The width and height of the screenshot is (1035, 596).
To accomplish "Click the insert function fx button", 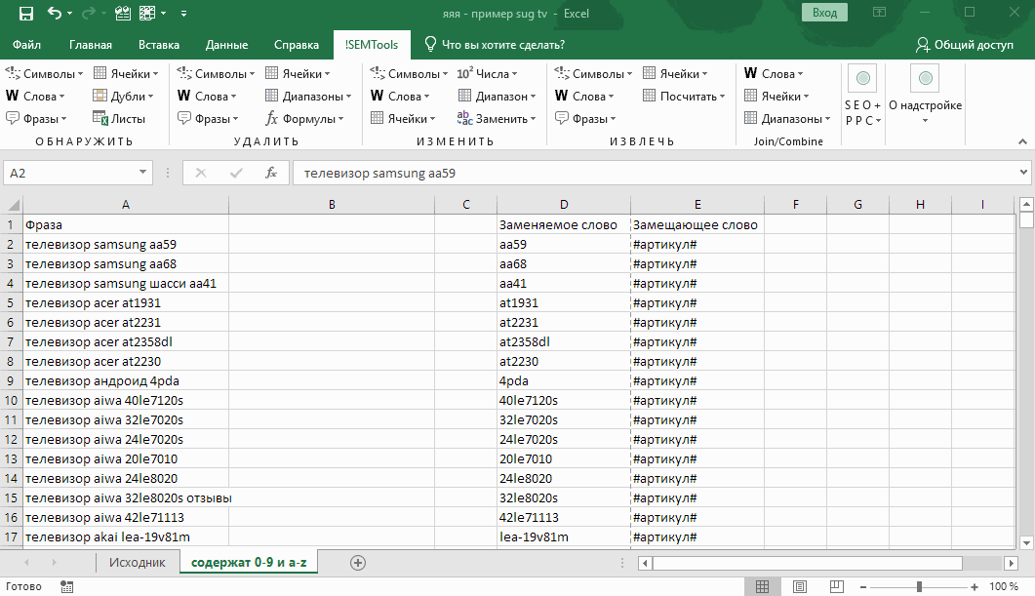I will (270, 173).
